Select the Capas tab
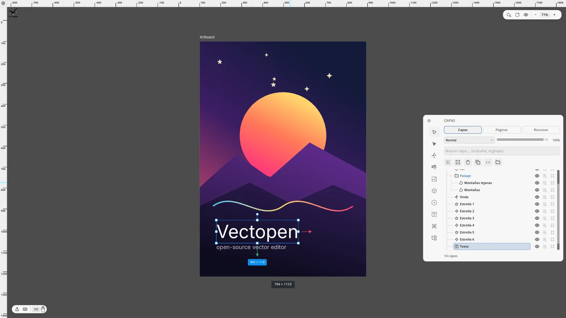566x318 pixels. coord(463,130)
